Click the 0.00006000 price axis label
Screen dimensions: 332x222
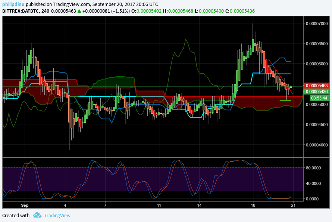click(x=317, y=64)
